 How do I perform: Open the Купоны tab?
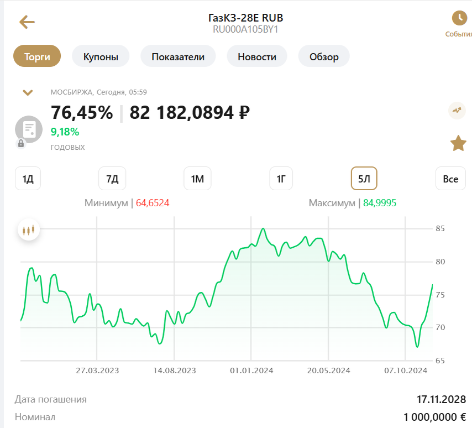tap(101, 56)
